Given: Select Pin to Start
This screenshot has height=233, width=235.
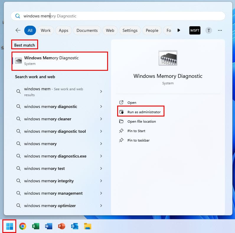Looking at the screenshot, I should coord(136,131).
